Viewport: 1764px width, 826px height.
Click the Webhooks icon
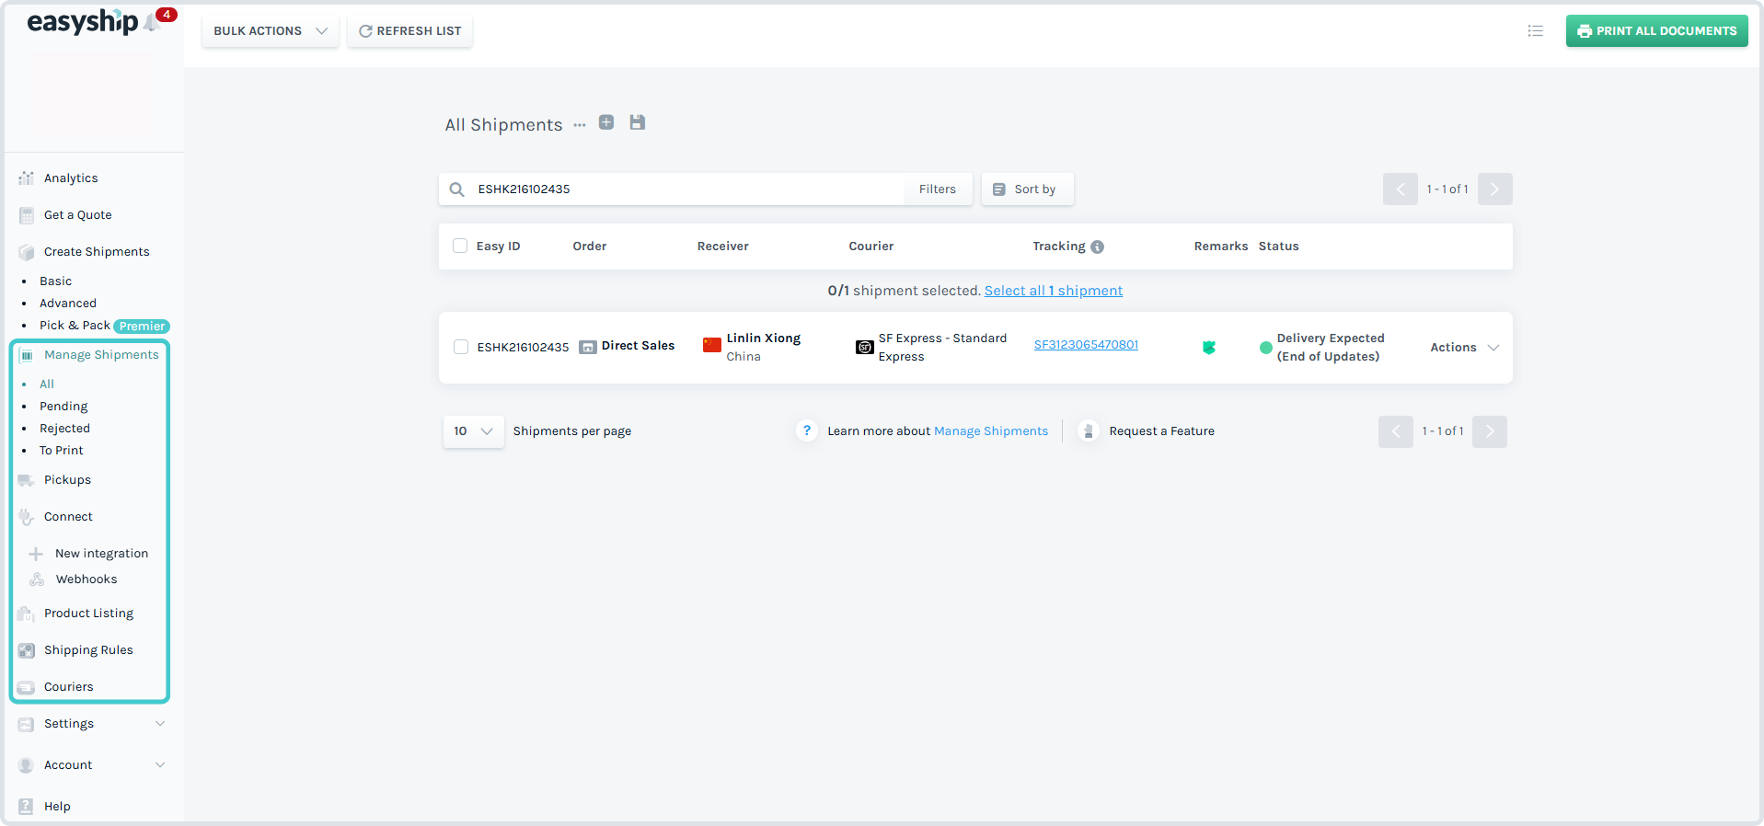click(x=37, y=579)
